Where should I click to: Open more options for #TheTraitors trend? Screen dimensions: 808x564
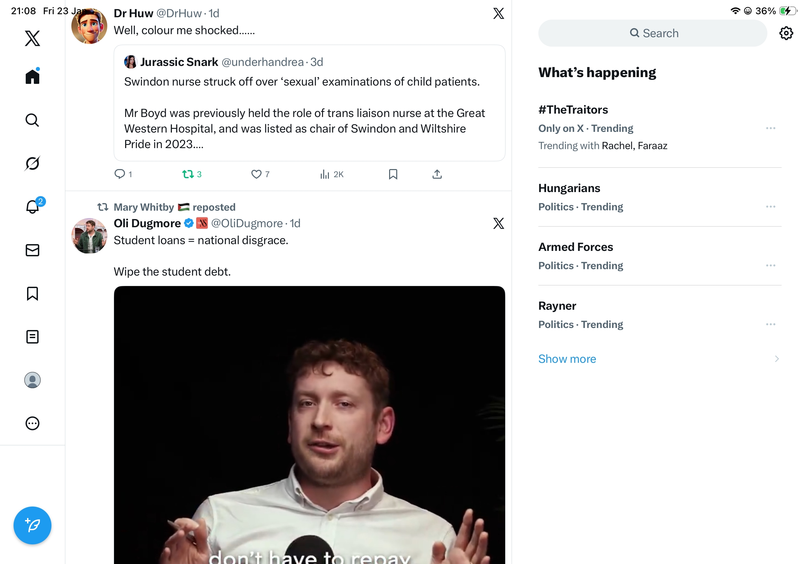coord(770,128)
